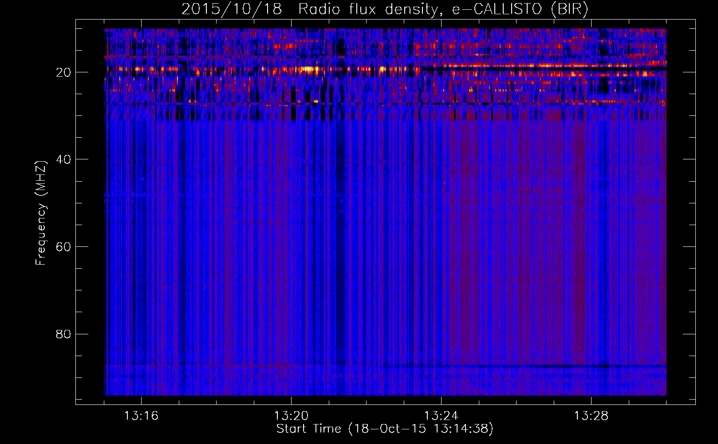The width and height of the screenshot is (718, 444).
Task: Click the 13:24 time tick label
Action: (441, 416)
